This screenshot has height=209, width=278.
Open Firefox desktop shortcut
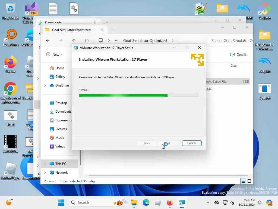click(x=11, y=65)
